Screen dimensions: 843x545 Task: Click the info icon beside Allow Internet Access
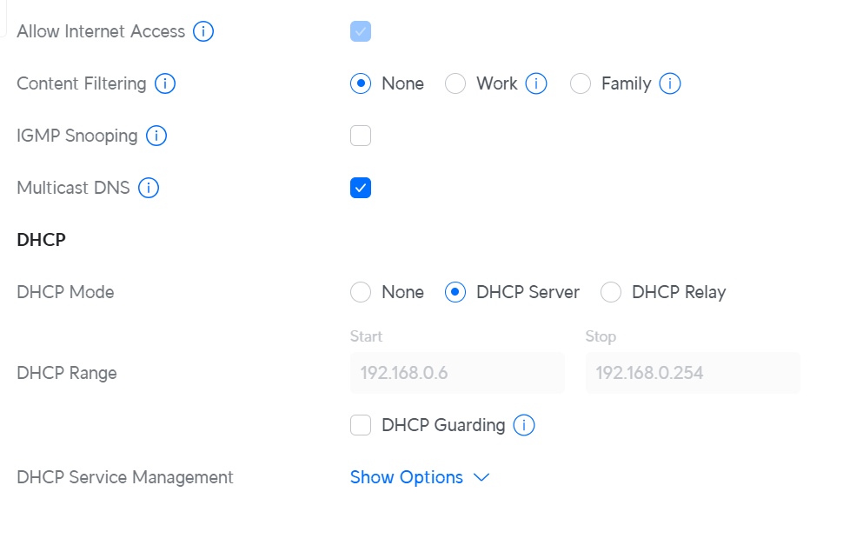tap(203, 32)
